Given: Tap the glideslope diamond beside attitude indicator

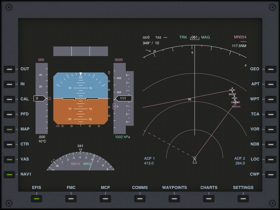Looking at the screenshot, I should click(x=109, y=72).
